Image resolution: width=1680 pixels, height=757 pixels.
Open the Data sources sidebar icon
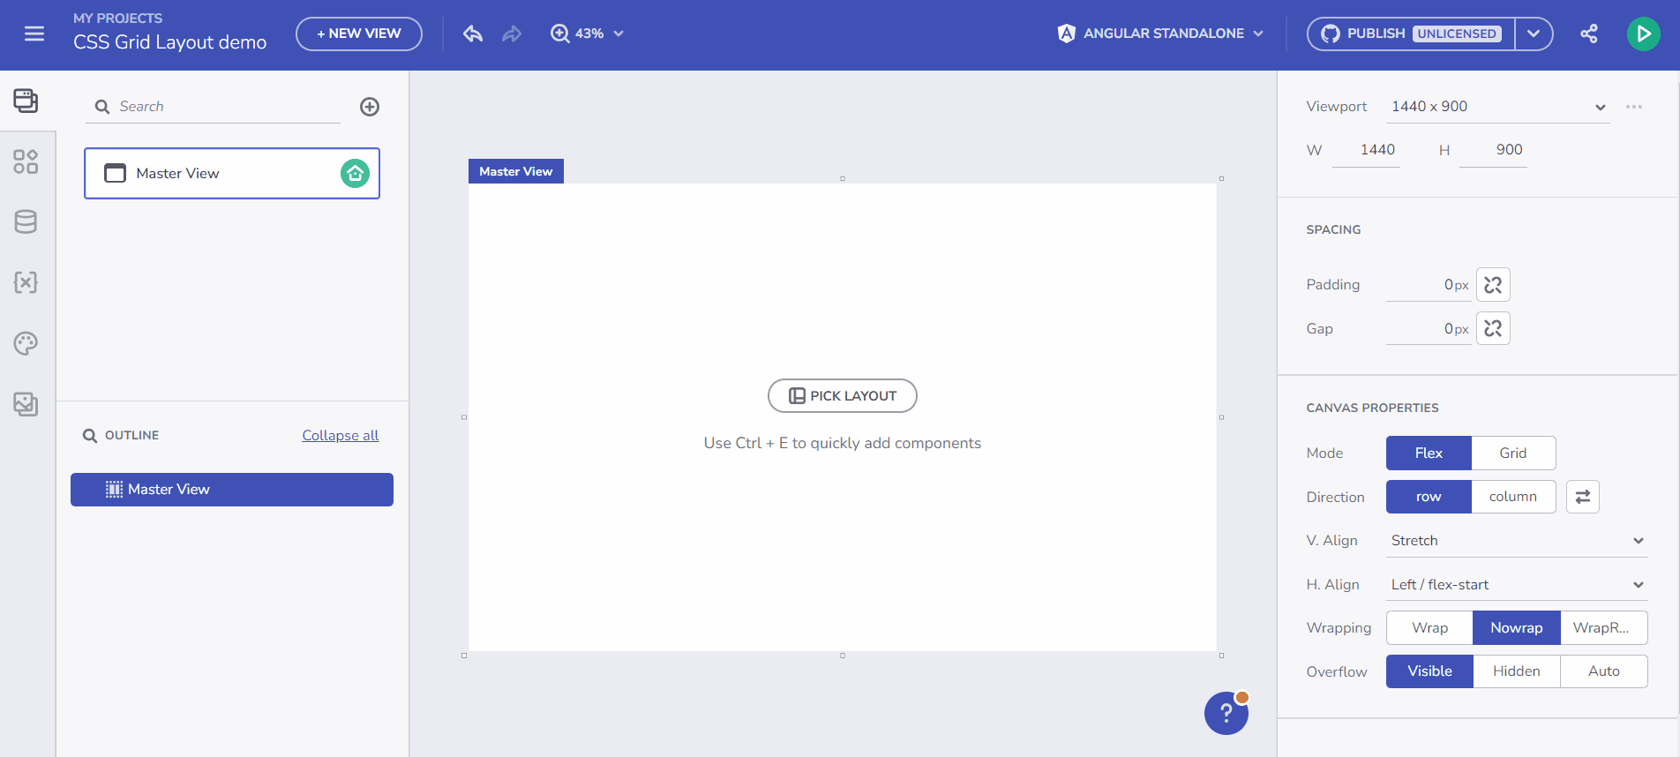(26, 222)
